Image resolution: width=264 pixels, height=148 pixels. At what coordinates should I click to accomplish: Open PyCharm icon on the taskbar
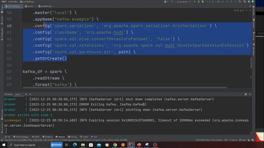131,145
